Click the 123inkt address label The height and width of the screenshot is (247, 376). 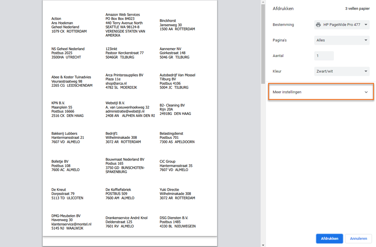[x=124, y=53]
